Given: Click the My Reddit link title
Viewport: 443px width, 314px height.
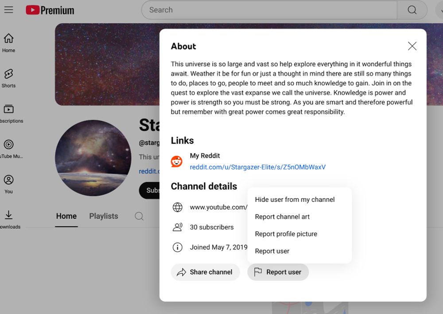Looking at the screenshot, I should (x=205, y=156).
